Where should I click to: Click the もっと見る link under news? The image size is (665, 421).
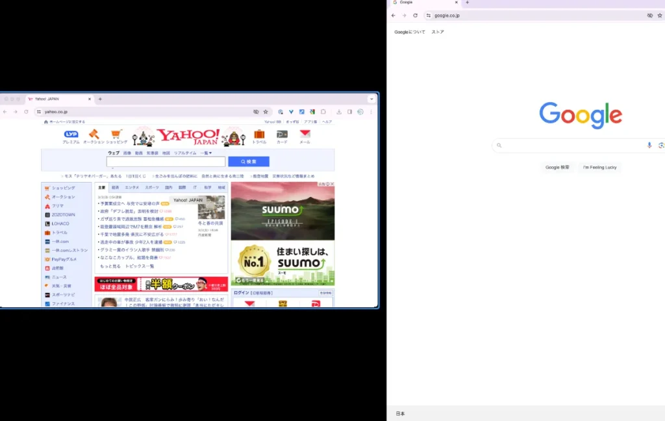[x=110, y=266]
